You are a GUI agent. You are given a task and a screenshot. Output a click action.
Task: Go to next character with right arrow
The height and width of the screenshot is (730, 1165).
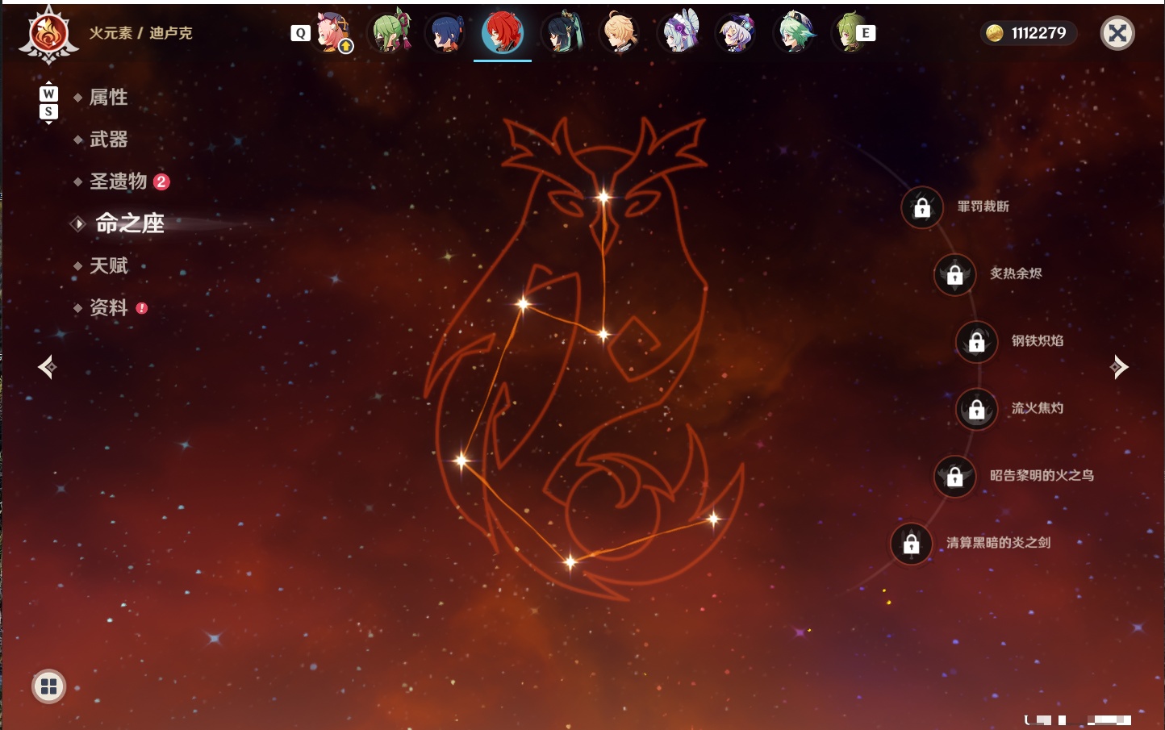click(1118, 367)
